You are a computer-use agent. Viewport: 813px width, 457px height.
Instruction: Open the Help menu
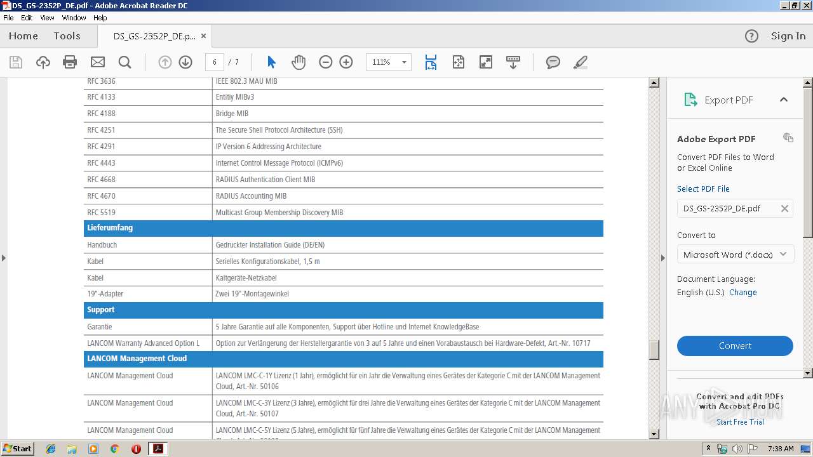coord(100,18)
